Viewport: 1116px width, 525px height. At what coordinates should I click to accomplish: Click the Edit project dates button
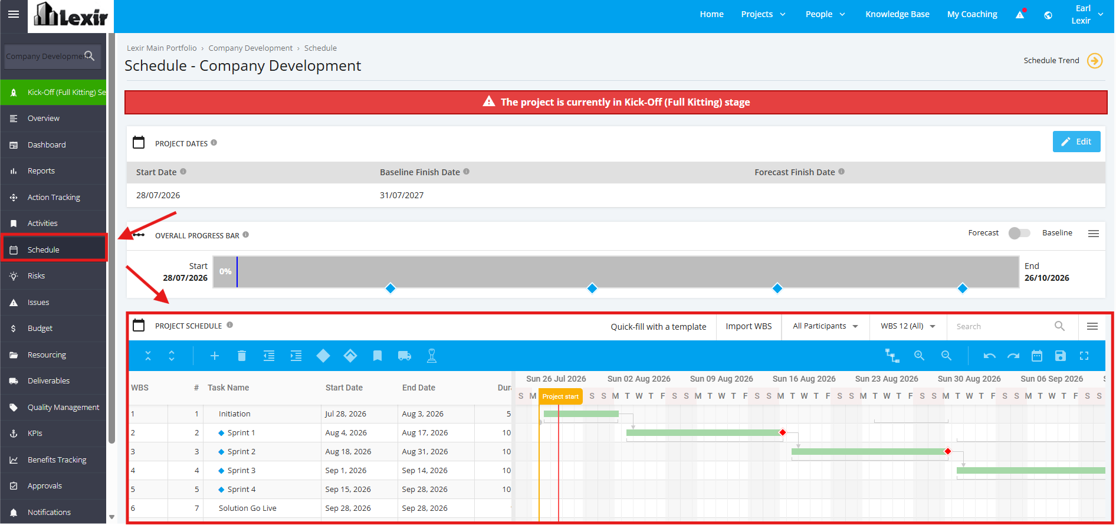tap(1076, 142)
